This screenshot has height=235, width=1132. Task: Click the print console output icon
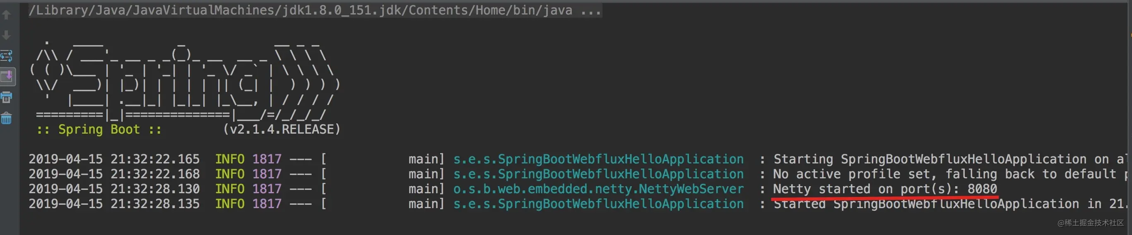point(7,97)
